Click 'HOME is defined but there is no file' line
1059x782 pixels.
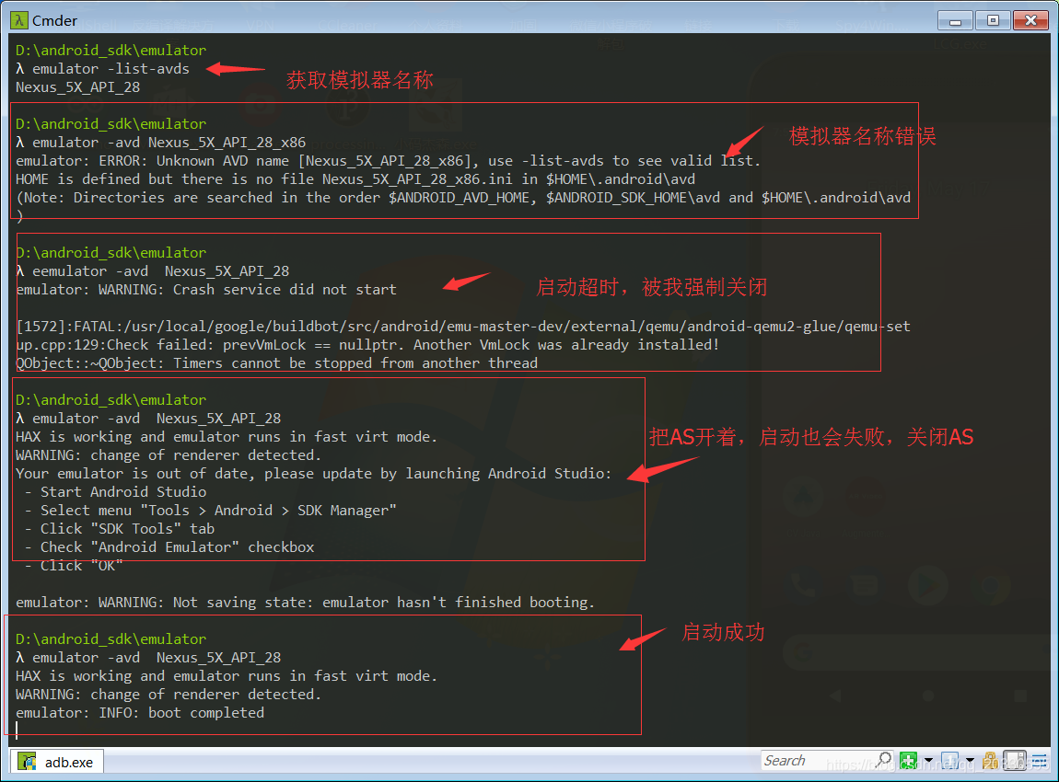coord(355,178)
